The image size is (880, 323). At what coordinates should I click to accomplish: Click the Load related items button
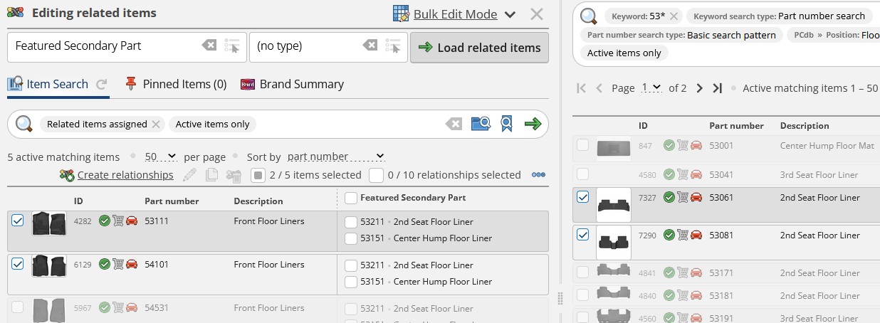pos(479,48)
